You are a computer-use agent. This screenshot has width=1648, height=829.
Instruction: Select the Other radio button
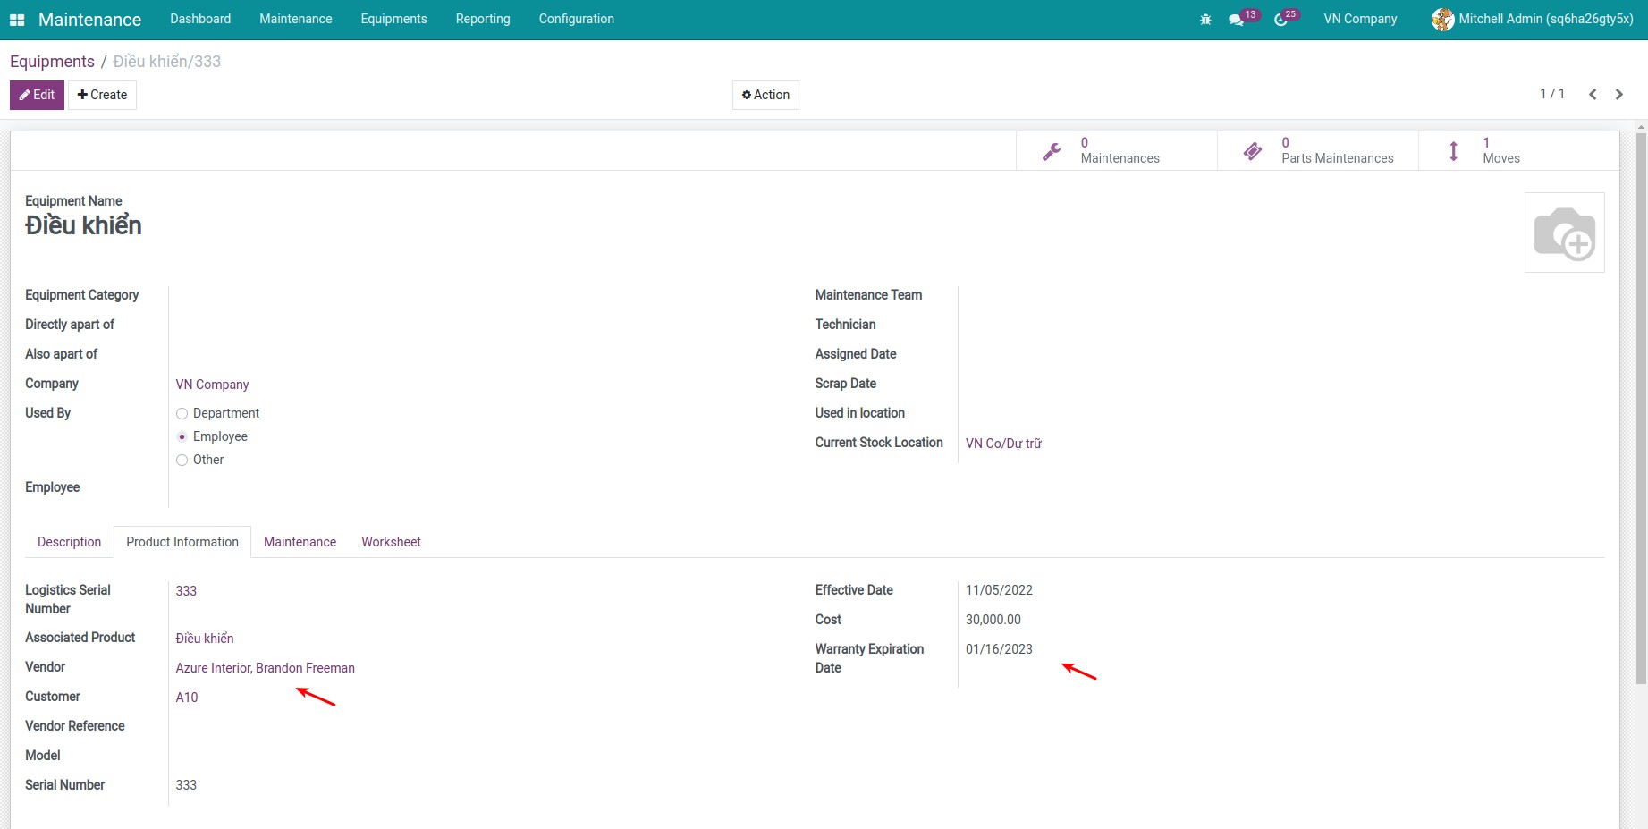pyautogui.click(x=182, y=460)
